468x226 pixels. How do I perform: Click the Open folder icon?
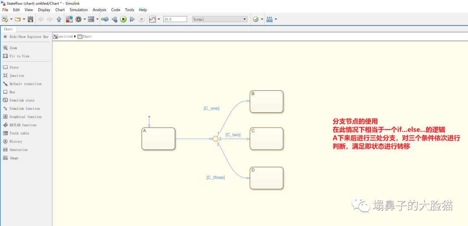coord(18,19)
